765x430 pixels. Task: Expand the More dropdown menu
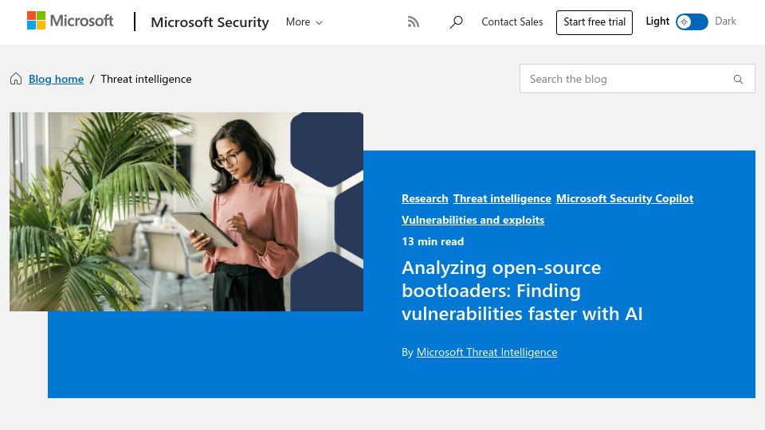point(304,22)
